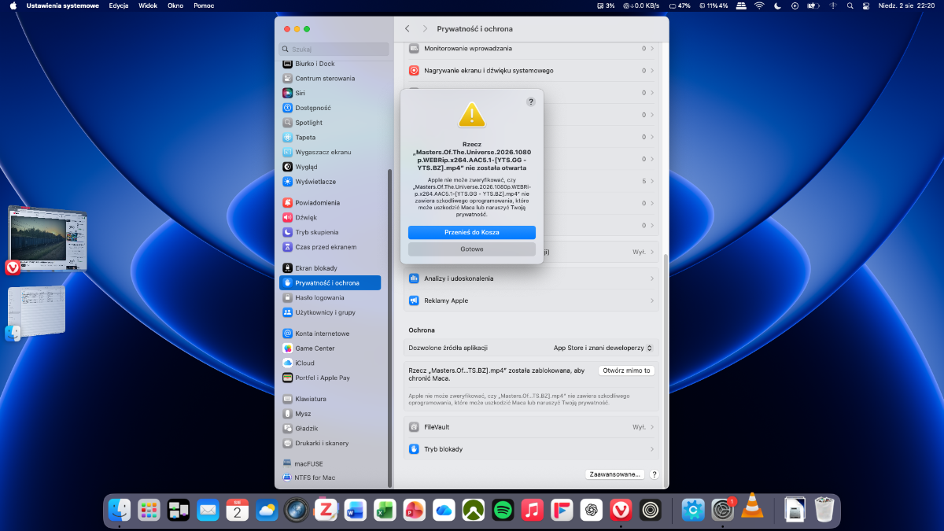The image size is (944, 531).
Task: Click the Zaawansowane… button
Action: 615,474
